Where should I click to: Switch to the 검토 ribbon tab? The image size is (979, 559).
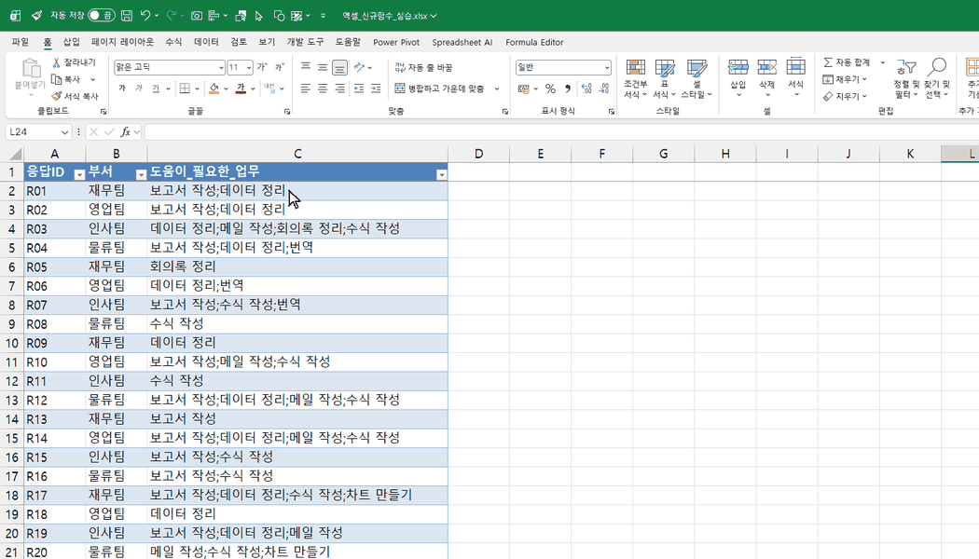coord(239,42)
